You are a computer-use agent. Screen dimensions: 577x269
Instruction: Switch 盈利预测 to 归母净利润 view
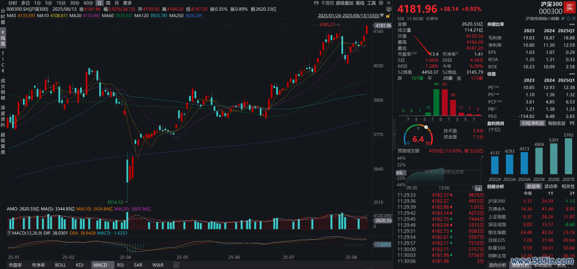coord(532,123)
